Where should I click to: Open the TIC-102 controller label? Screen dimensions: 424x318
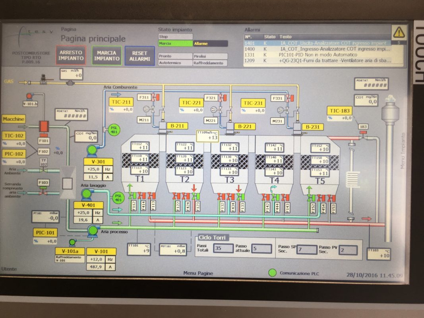tap(14, 136)
